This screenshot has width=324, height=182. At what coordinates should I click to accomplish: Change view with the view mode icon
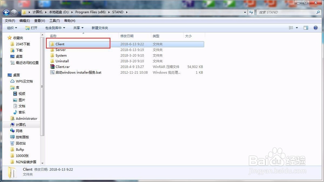coord(291,28)
